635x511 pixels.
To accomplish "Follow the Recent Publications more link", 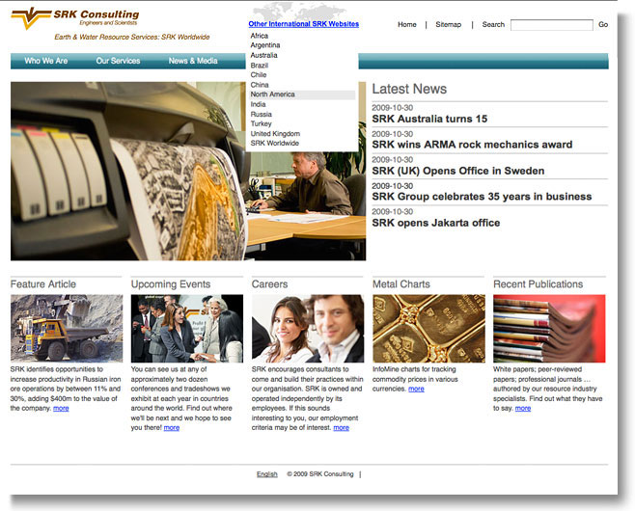I will [523, 408].
